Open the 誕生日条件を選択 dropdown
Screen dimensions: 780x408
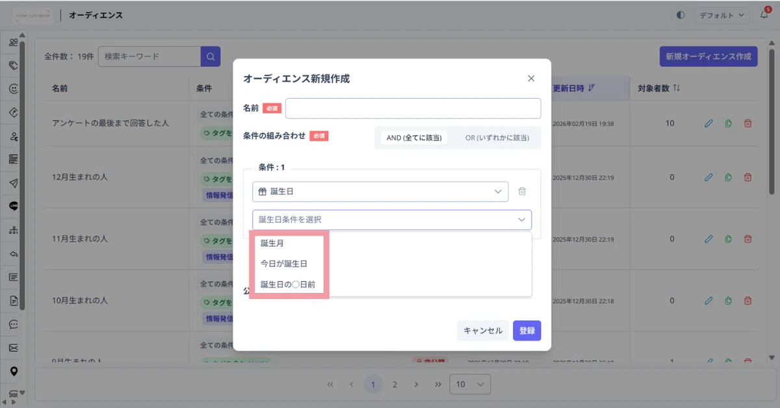392,220
